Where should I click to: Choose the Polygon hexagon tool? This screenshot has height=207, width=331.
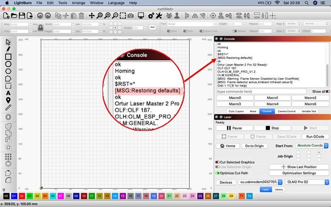[8, 71]
